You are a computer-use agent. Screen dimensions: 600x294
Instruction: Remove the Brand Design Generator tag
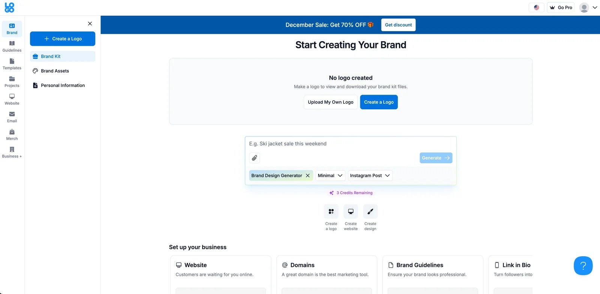[x=307, y=175]
